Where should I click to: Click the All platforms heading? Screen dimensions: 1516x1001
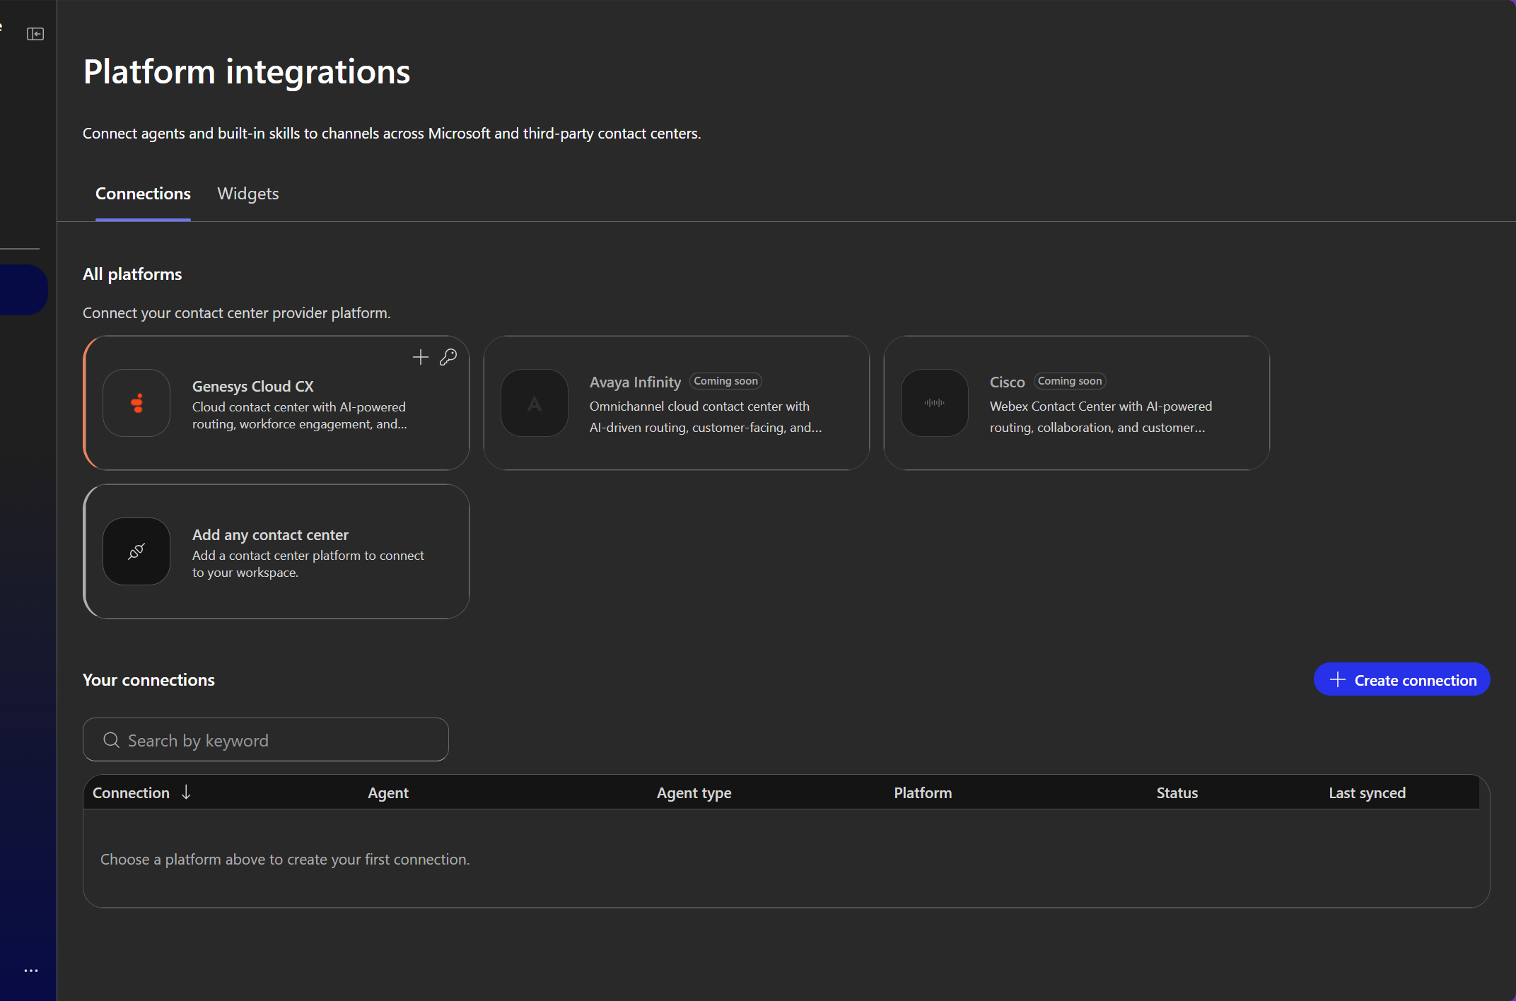pyautogui.click(x=132, y=274)
